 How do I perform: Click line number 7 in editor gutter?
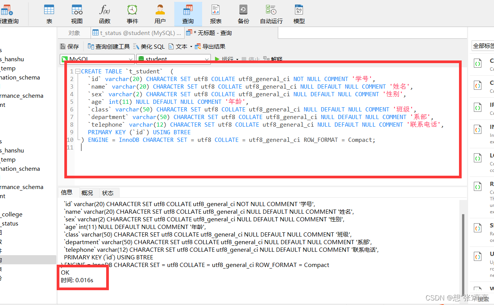72,117
